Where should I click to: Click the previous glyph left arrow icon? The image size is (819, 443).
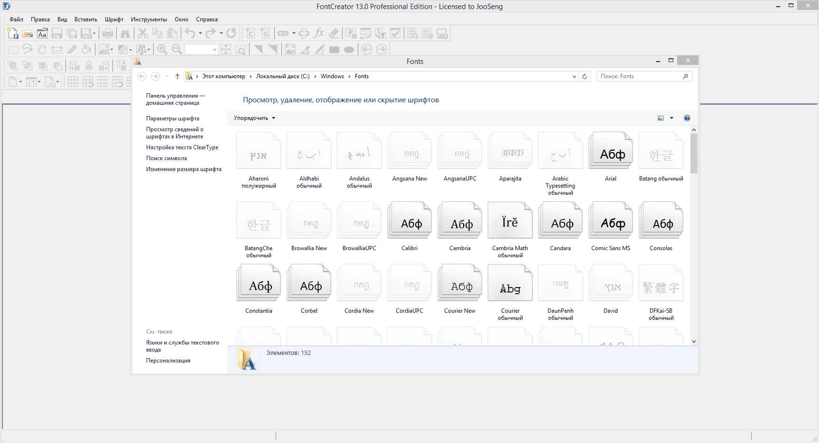pyautogui.click(x=367, y=49)
